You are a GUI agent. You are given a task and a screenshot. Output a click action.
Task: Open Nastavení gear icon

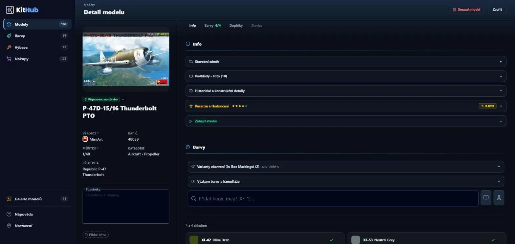tap(9, 226)
